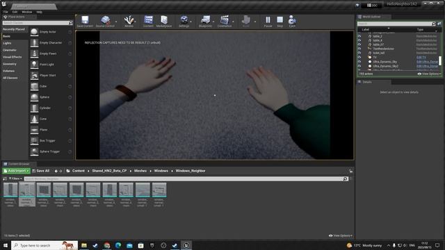Open World Outliner View Options
This screenshot has width=445, height=250.
point(429,74)
